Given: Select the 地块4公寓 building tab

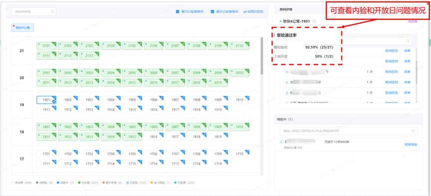Looking at the screenshot, I should tap(22, 28).
